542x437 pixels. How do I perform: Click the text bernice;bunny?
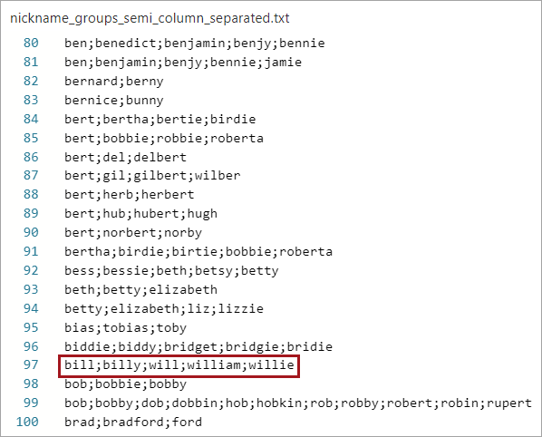point(113,101)
